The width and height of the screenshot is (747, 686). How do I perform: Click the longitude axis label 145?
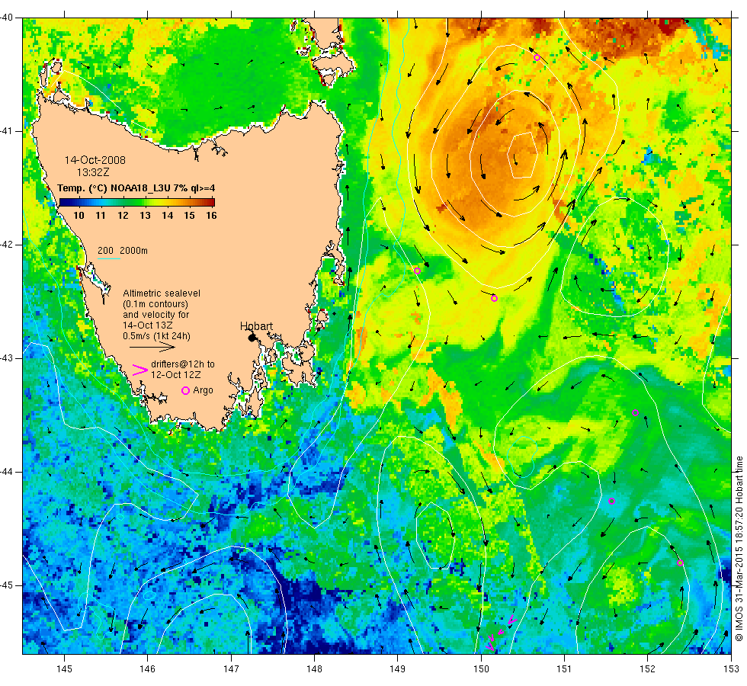64,669
